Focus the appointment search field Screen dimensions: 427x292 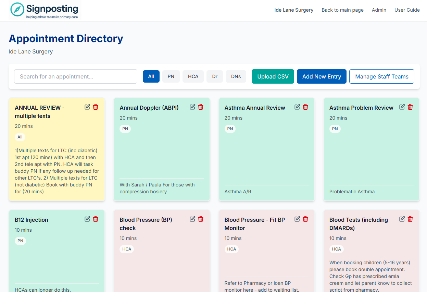[76, 76]
